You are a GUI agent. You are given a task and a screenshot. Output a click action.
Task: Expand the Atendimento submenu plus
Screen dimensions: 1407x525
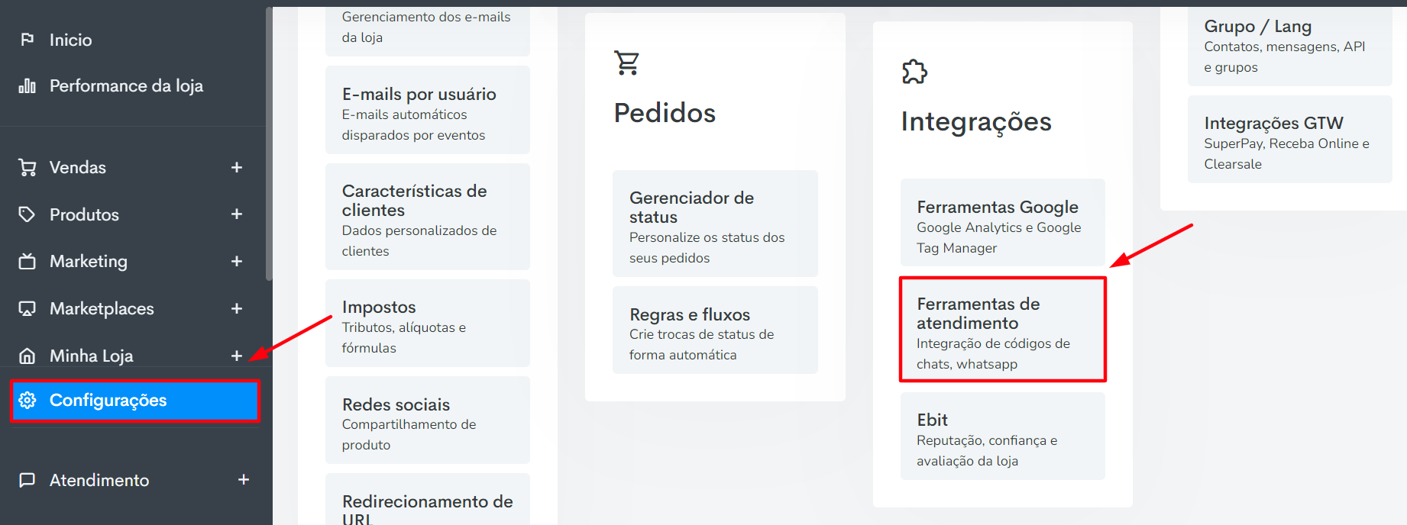point(244,480)
